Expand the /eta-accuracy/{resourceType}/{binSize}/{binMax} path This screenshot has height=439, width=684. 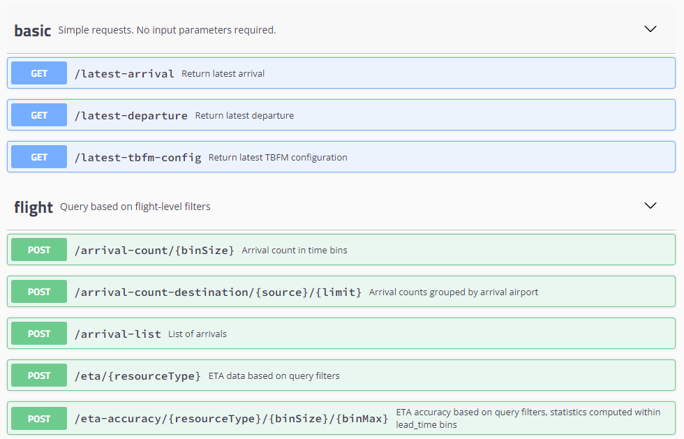(231, 419)
